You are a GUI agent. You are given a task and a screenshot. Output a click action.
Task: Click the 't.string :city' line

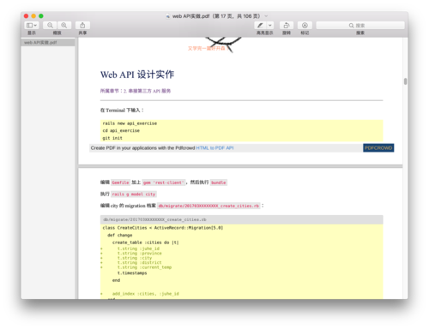[x=135, y=258]
